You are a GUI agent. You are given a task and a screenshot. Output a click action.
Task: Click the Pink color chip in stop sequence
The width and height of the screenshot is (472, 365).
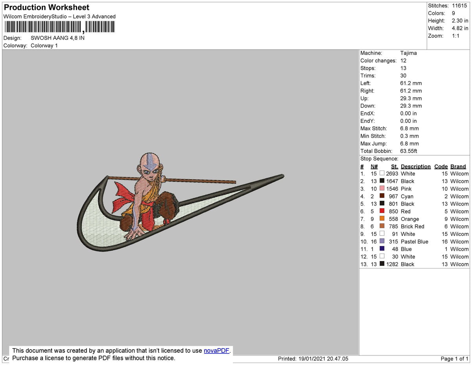382,189
